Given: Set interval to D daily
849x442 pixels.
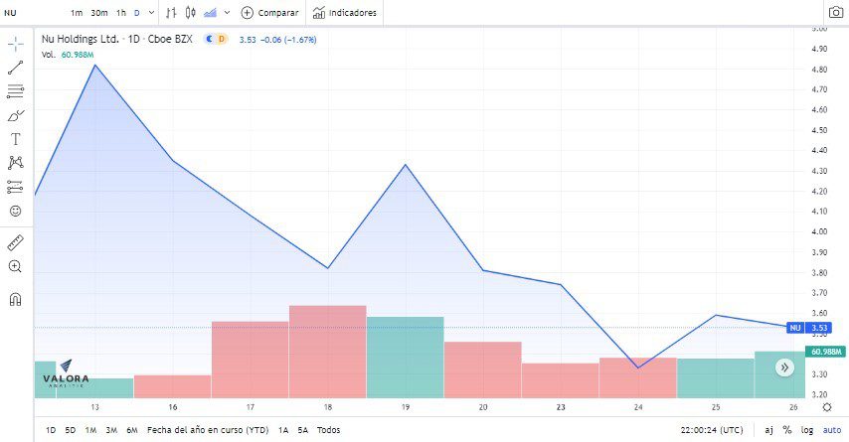Looking at the screenshot, I should point(137,13).
